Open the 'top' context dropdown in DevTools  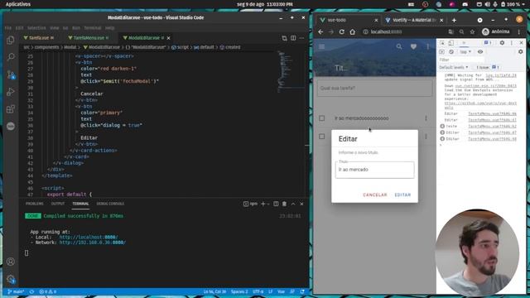click(465, 51)
